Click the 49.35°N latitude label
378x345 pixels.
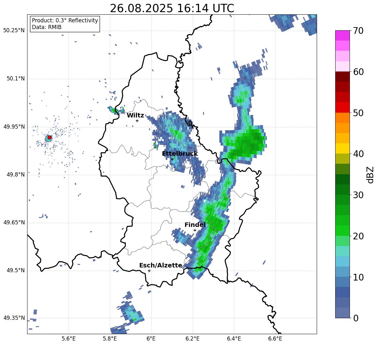coord(14,318)
